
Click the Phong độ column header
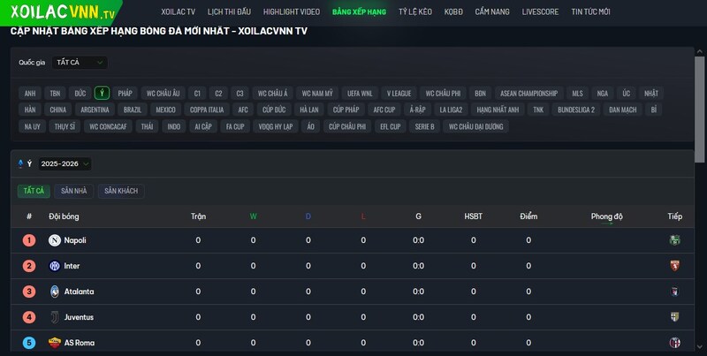pos(606,216)
